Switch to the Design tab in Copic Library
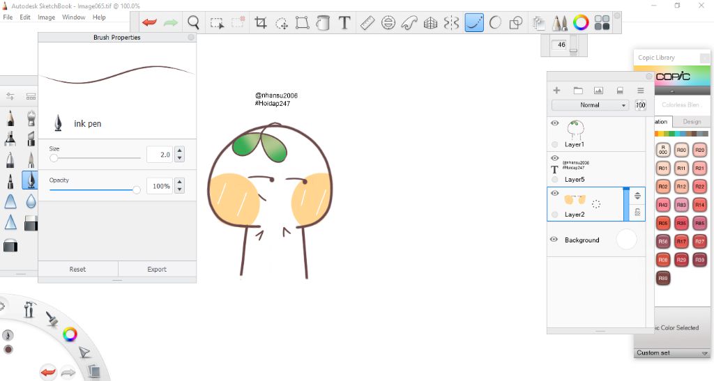 coord(692,122)
